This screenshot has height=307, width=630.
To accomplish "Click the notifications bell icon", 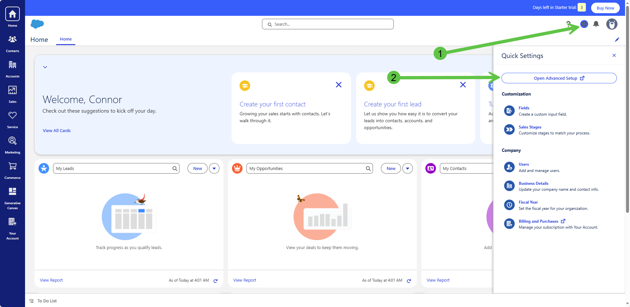I will click(x=596, y=24).
